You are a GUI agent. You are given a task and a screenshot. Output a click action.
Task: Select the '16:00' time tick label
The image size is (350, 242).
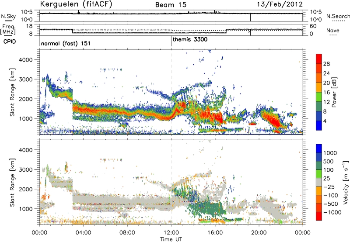(x=215, y=233)
